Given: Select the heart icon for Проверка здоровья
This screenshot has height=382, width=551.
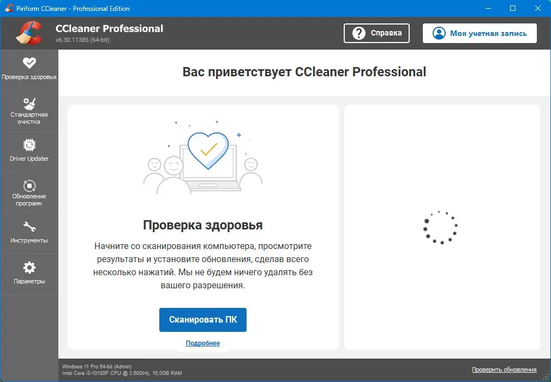Looking at the screenshot, I should 29,62.
